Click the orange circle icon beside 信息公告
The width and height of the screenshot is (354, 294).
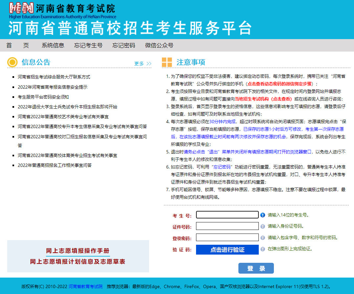12,62
